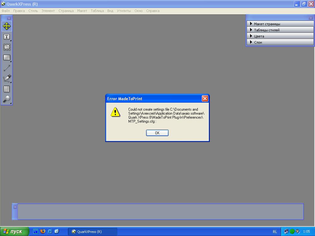This screenshot has height=236, width=315.
Task: Launch Firefox from quick launch
Action: (43, 231)
